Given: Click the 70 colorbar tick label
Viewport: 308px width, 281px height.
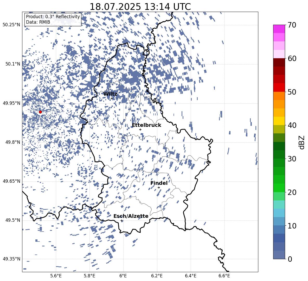Looking at the screenshot, I should pos(292,25).
